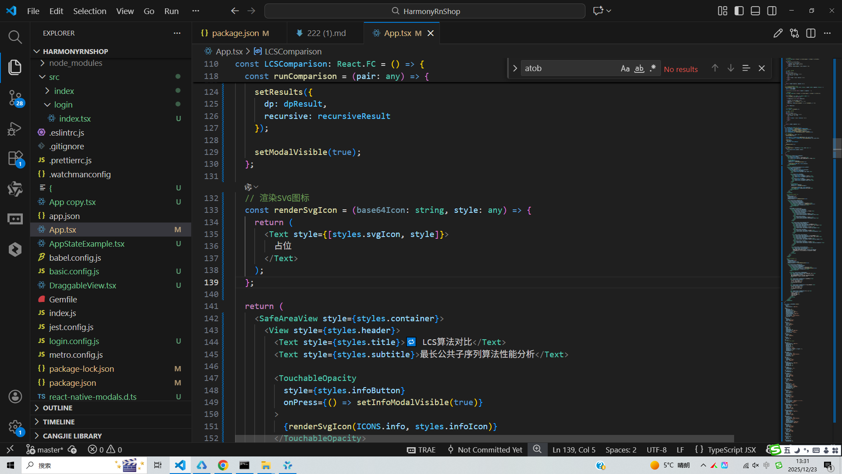Screen dimensions: 842x474
Task: Open the Search view in activity bar
Action: pos(15,37)
